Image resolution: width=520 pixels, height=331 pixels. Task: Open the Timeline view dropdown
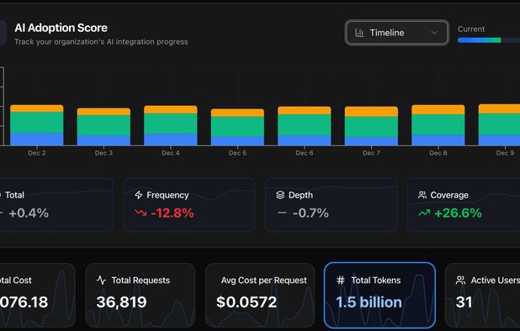396,33
